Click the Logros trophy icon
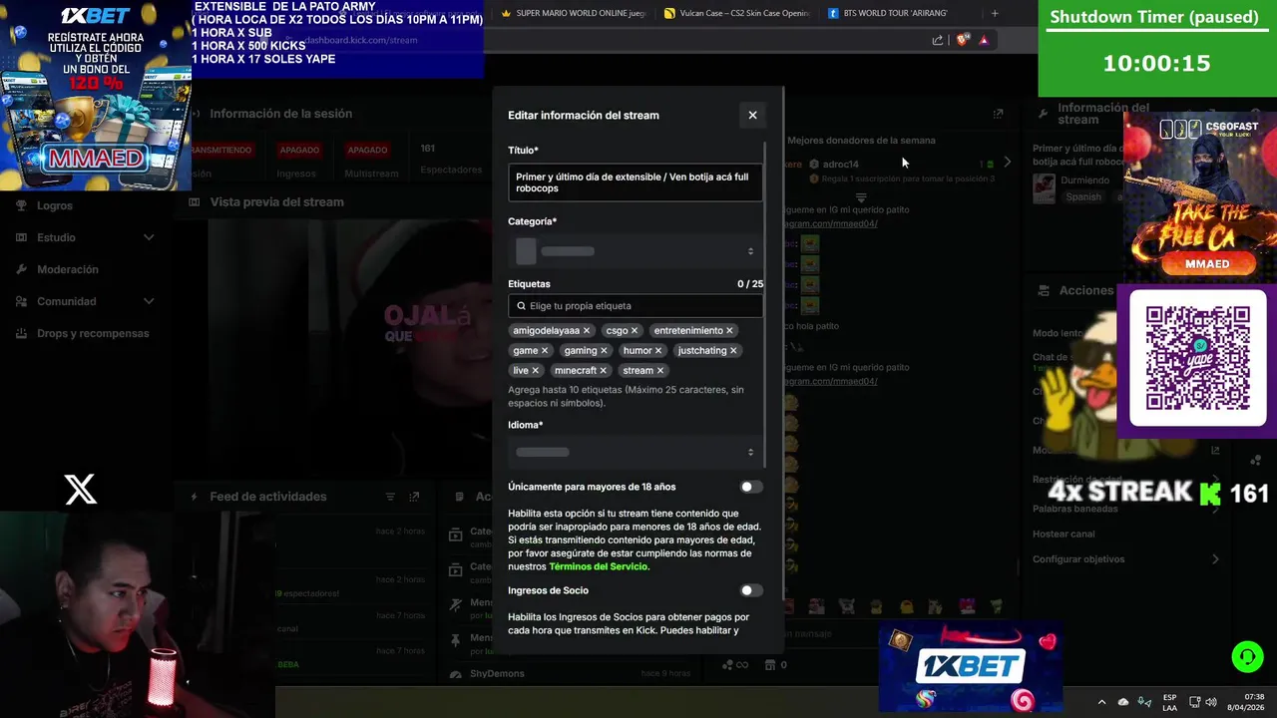1277x718 pixels. [x=21, y=205]
